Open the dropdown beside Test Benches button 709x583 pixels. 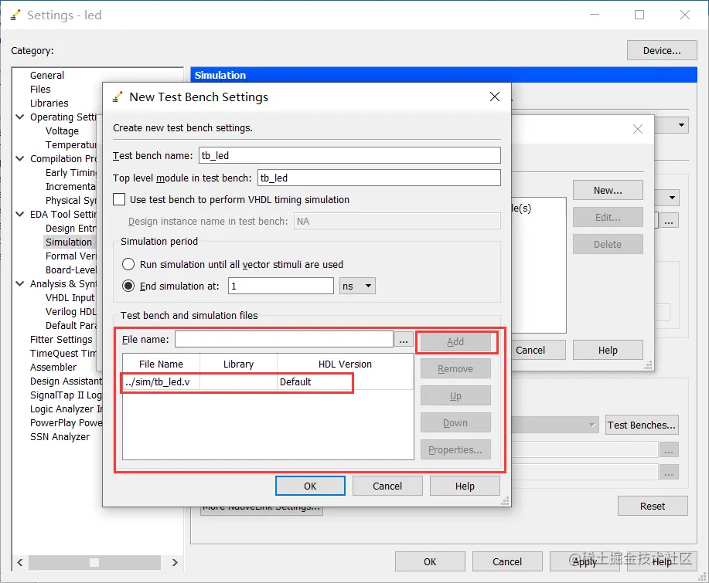(592, 425)
